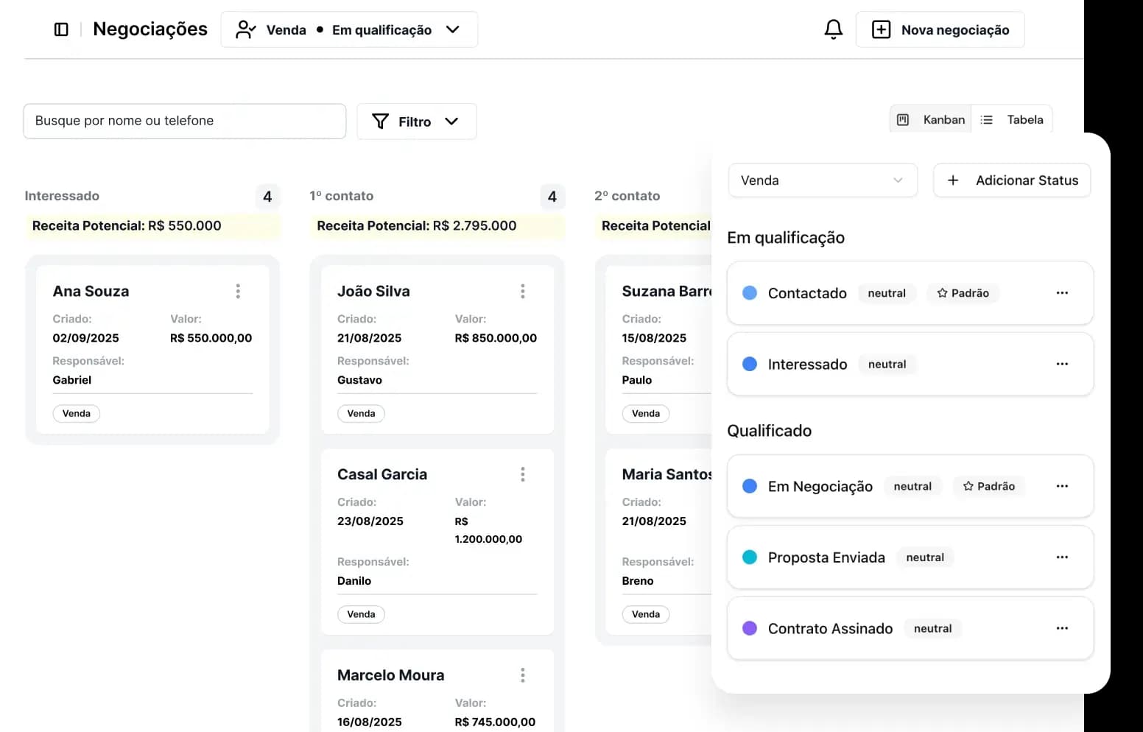
Task: Click Venda tag on Ana Souza card
Action: [x=77, y=414]
